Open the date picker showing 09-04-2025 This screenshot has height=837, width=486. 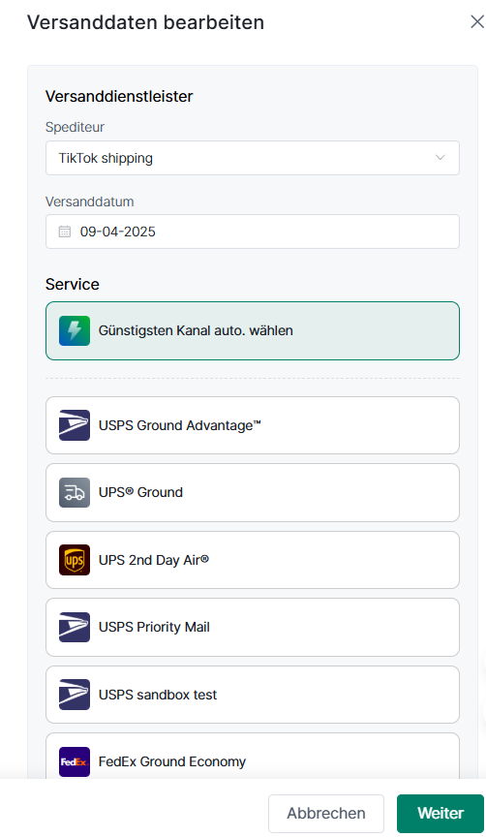(253, 232)
